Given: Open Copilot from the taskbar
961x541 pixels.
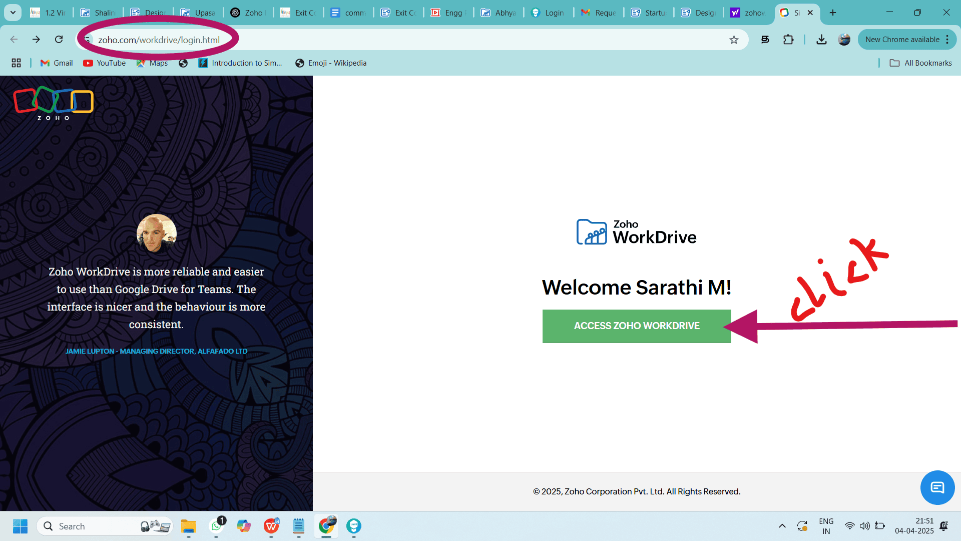Looking at the screenshot, I should pos(244,526).
